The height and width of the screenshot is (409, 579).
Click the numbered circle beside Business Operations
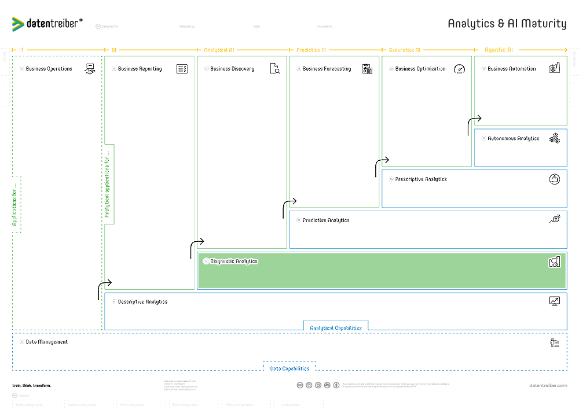(x=22, y=69)
